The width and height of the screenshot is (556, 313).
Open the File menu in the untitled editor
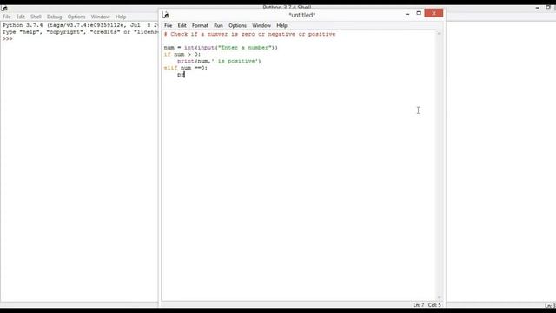[x=168, y=25]
